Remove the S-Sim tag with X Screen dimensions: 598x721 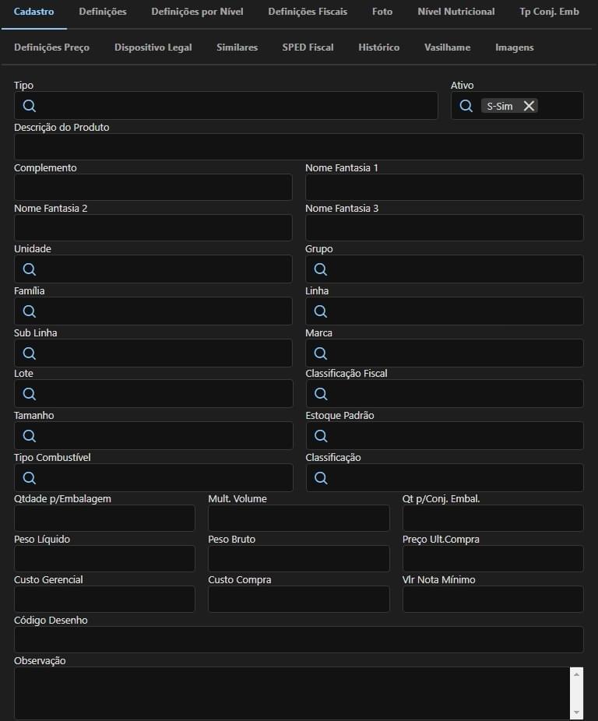click(529, 106)
